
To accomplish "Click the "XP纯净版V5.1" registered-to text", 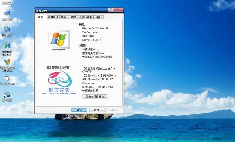I will [x=90, y=49].
